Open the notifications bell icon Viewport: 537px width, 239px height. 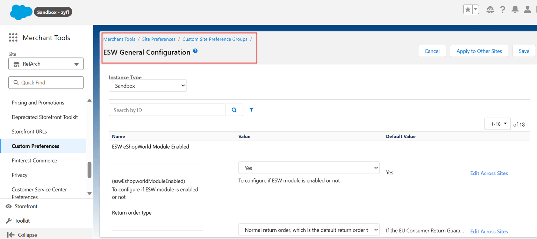point(515,10)
